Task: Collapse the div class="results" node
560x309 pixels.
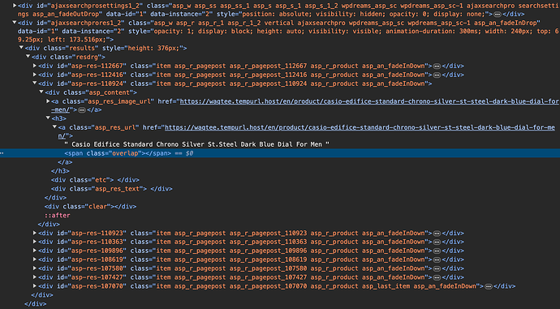Action: 21,48
